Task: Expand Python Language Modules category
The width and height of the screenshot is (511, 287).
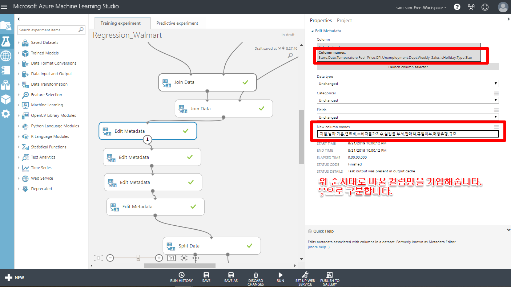Action: coord(19,126)
